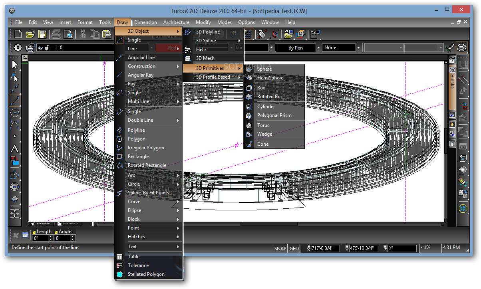Click the Open file folder icon
481x289 pixels.
[30, 34]
